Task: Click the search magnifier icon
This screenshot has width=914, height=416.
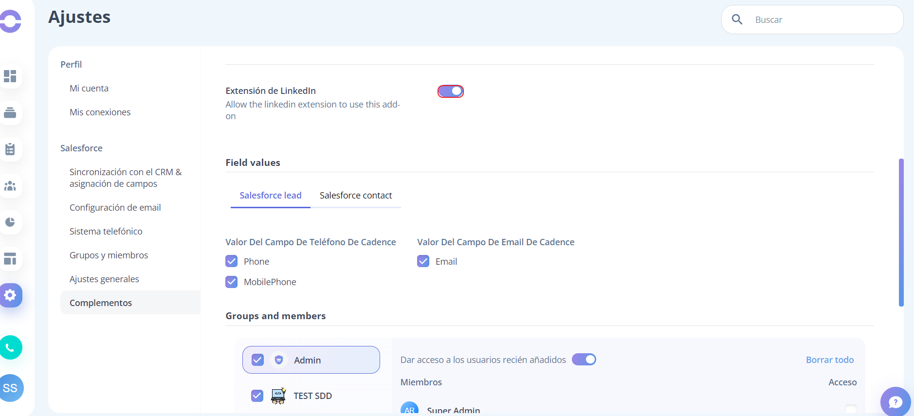Action: point(737,19)
